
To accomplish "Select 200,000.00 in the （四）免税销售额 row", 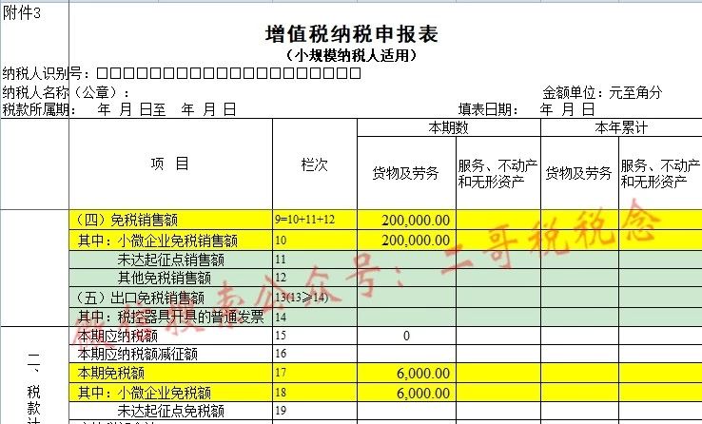I will (416, 220).
